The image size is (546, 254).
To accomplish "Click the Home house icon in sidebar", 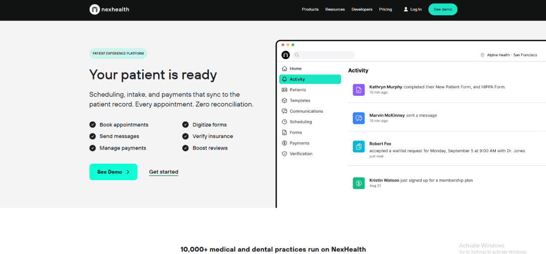I will pyautogui.click(x=284, y=68).
